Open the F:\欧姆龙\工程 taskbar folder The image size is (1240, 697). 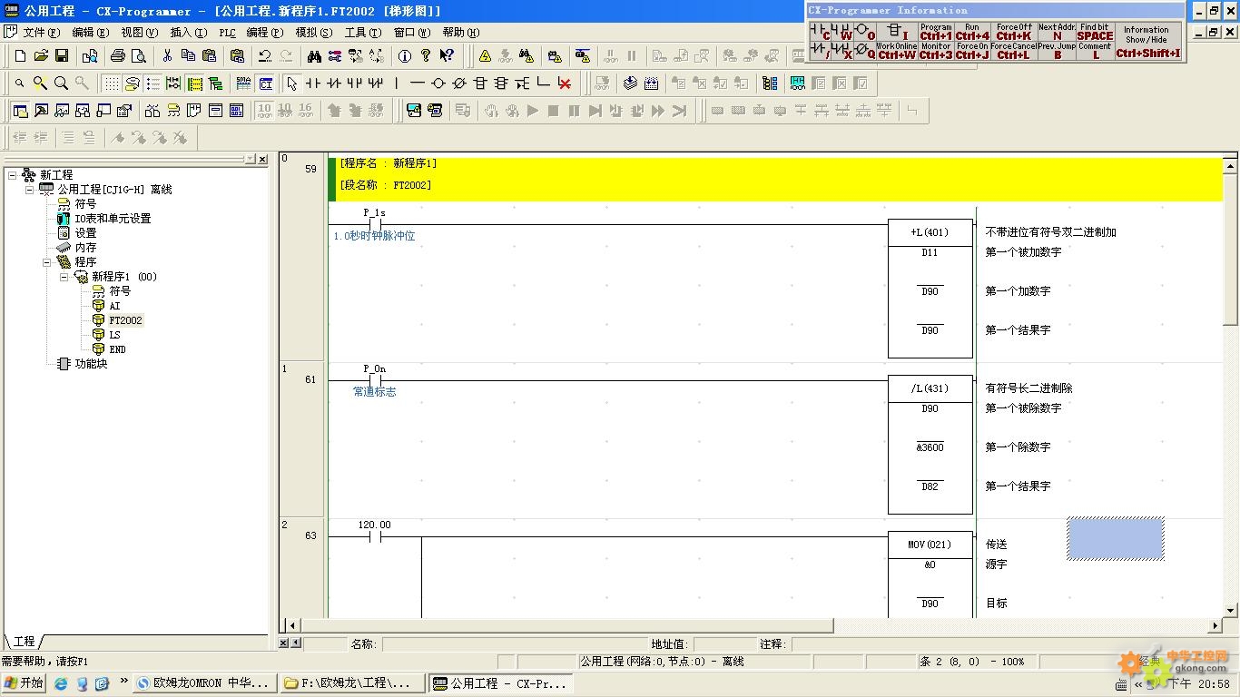click(351, 683)
